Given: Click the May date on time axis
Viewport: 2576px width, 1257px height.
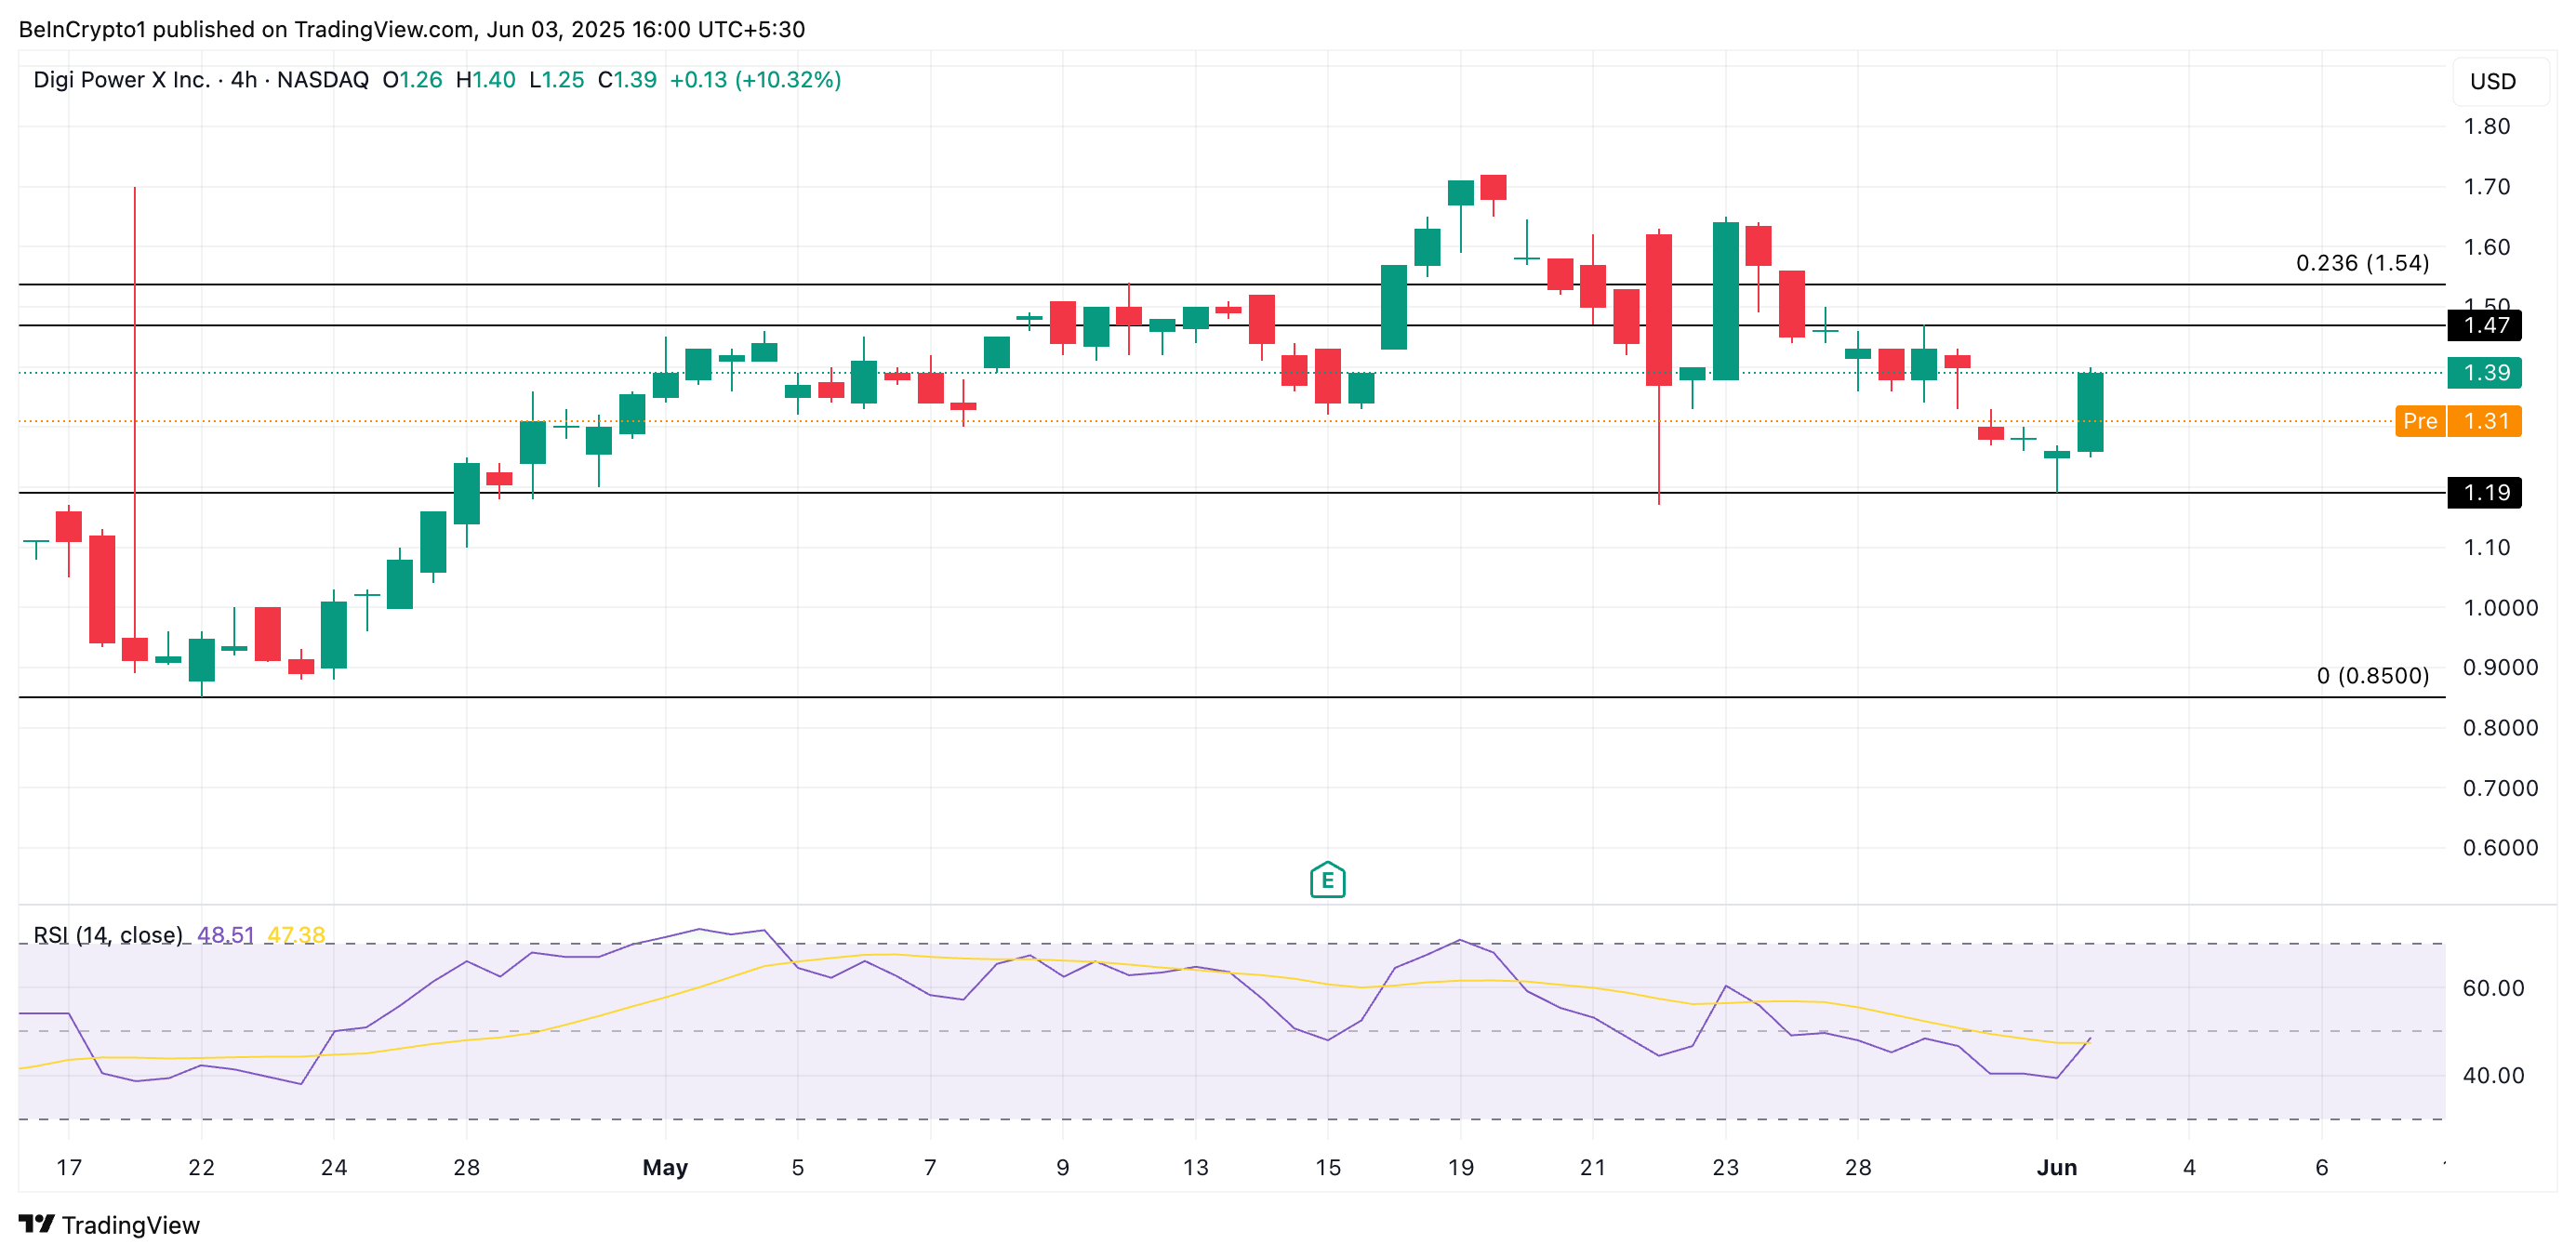Looking at the screenshot, I should tap(665, 1167).
